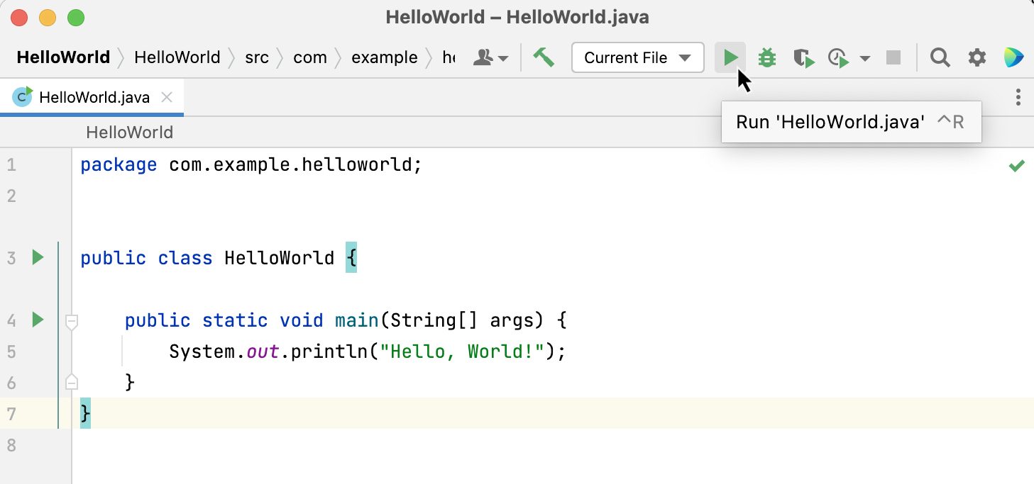1034x484 pixels.
Task: Click the bold HelloWorld project breadcrumb
Action: (63, 57)
